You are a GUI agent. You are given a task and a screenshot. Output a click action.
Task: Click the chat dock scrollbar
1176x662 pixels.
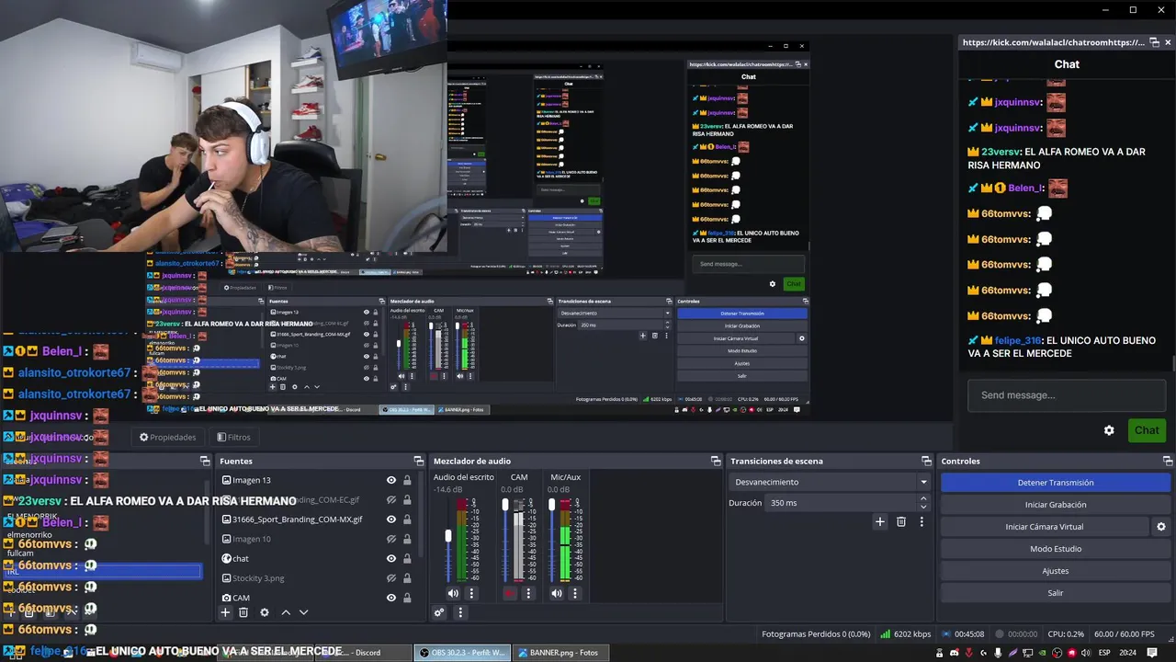tap(1172, 365)
